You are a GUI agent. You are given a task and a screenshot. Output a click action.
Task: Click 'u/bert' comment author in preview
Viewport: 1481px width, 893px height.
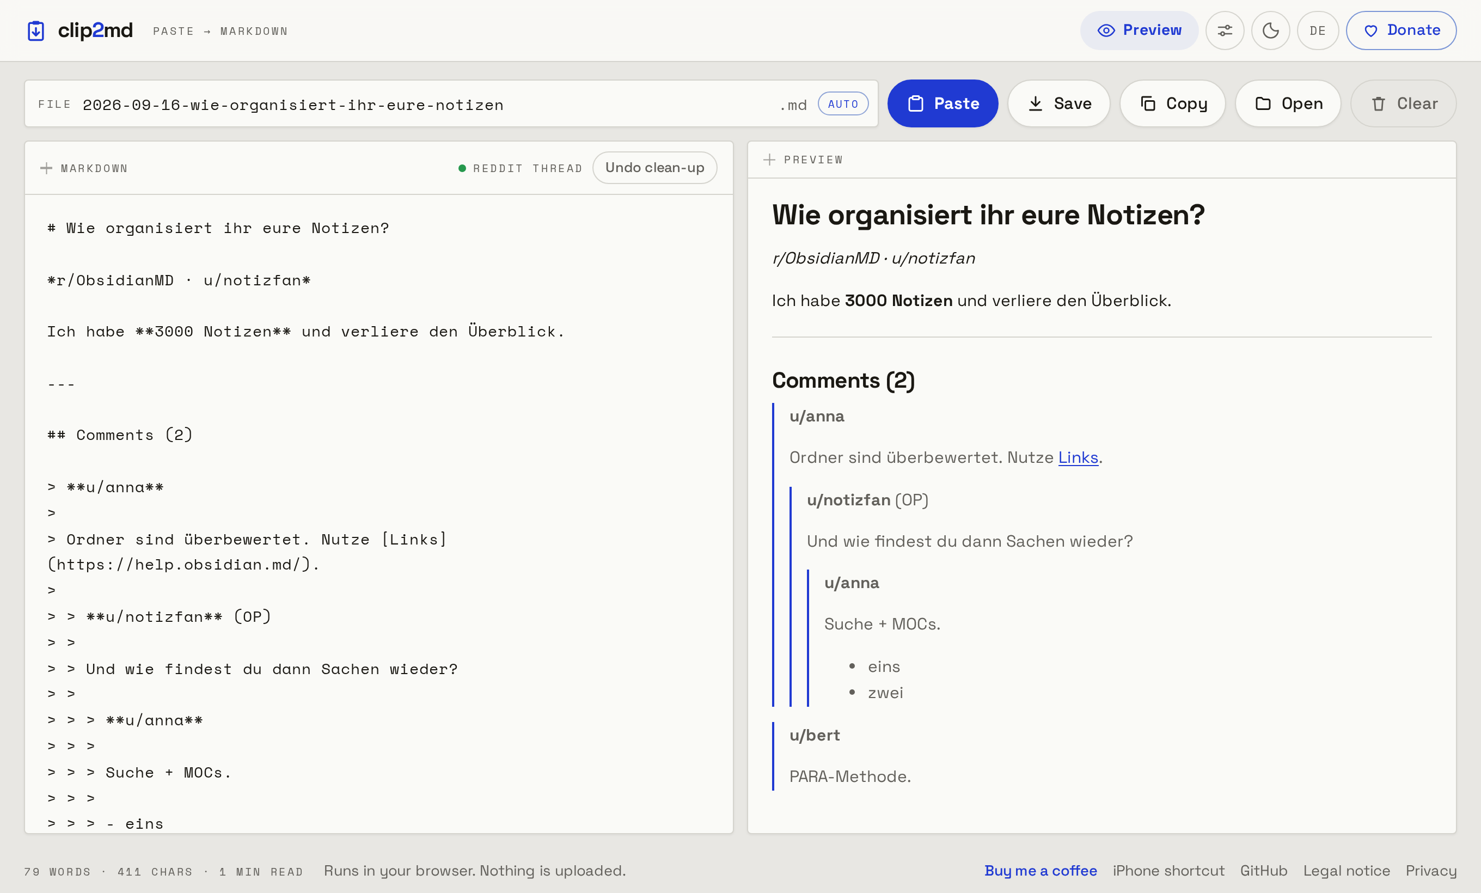tap(815, 735)
